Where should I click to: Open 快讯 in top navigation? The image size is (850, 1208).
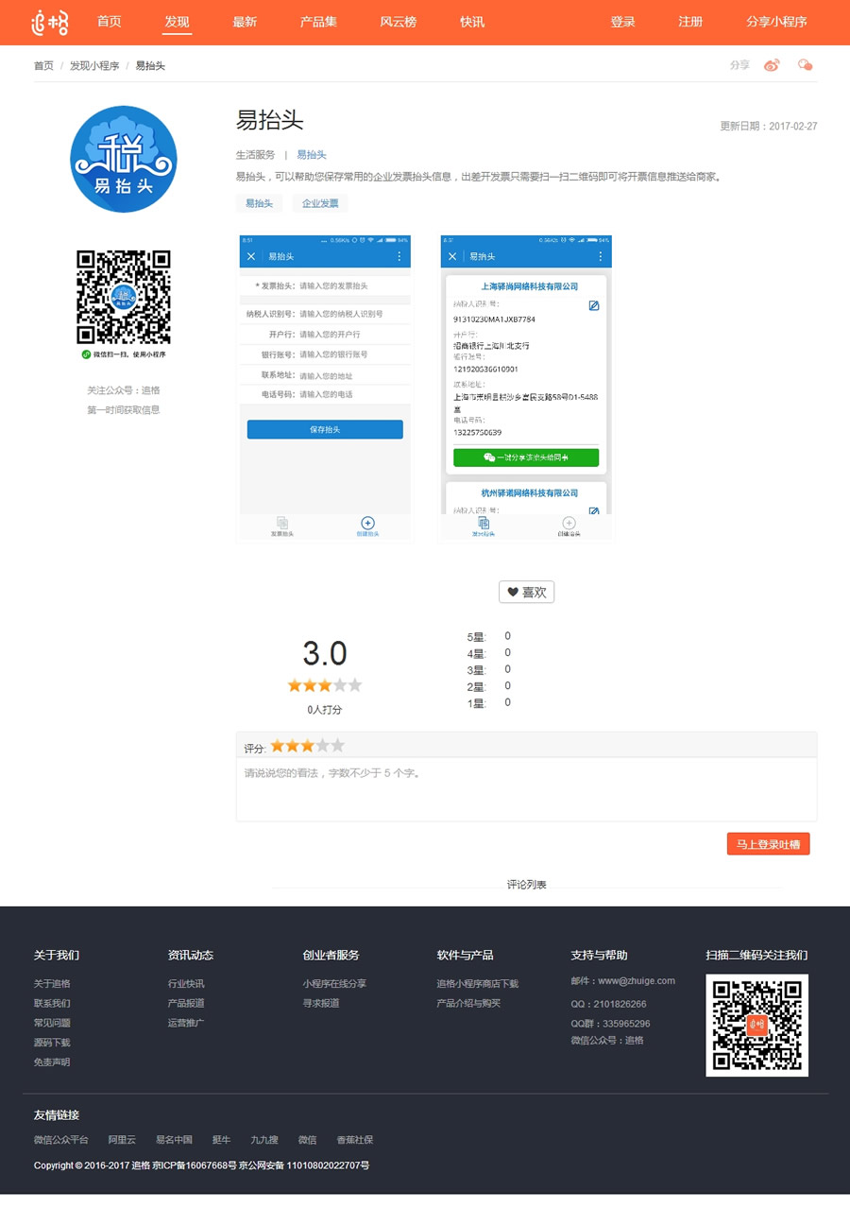point(472,22)
